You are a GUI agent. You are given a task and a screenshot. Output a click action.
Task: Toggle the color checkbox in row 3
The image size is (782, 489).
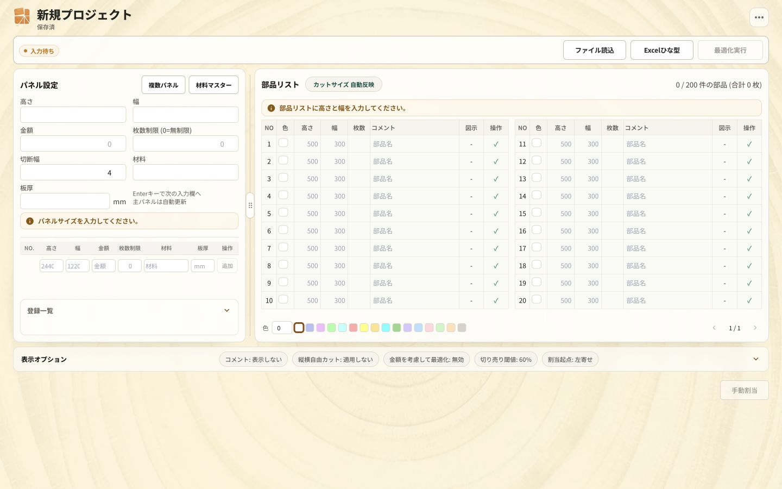pos(283,178)
